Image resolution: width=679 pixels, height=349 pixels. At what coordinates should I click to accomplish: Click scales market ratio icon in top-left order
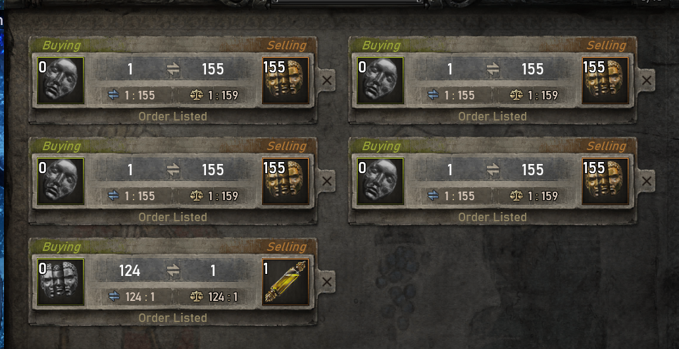tap(197, 95)
